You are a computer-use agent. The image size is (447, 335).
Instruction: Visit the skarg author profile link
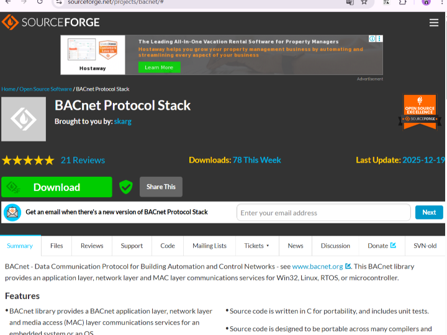(123, 122)
